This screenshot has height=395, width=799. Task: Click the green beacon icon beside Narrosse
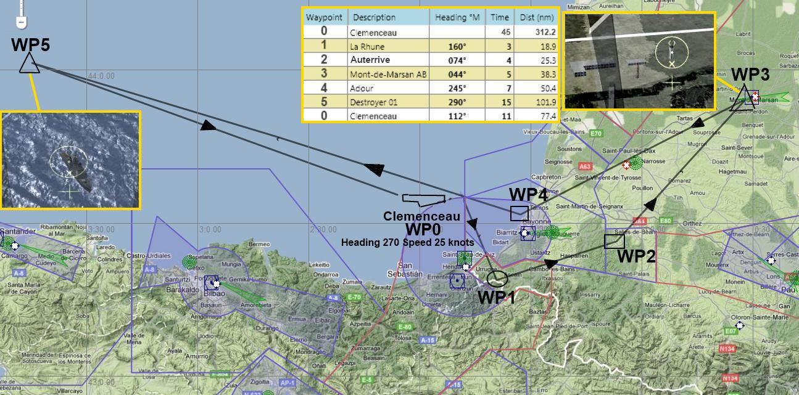(636, 163)
